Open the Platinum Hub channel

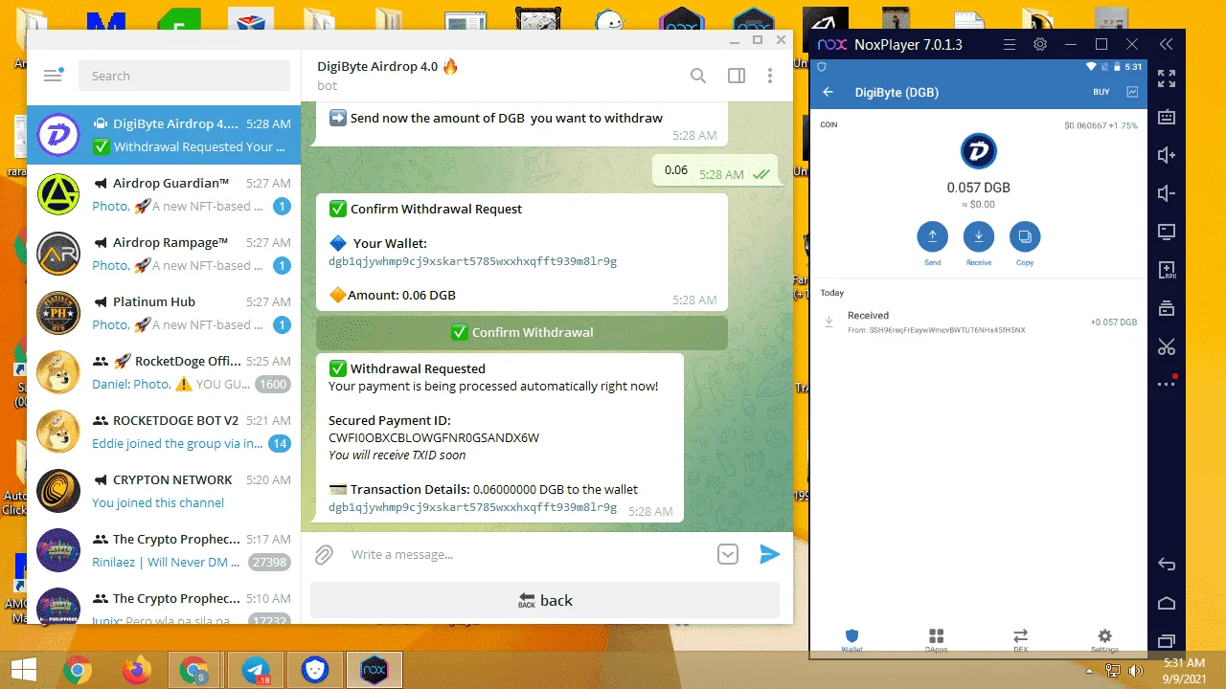click(x=164, y=313)
